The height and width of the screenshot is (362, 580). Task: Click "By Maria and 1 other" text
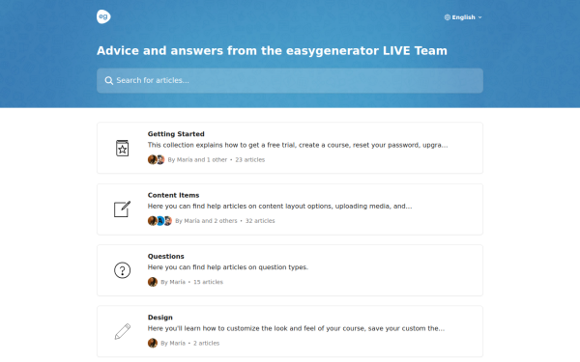197,160
